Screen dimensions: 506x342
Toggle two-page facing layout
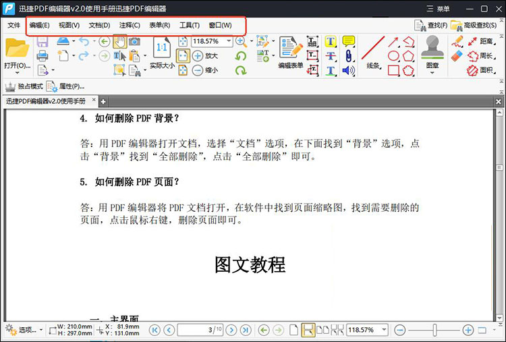coord(322,330)
